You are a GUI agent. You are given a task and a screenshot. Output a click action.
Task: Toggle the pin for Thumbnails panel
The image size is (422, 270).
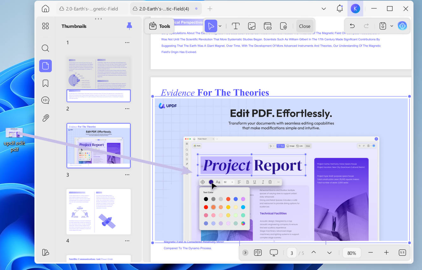pos(129,26)
